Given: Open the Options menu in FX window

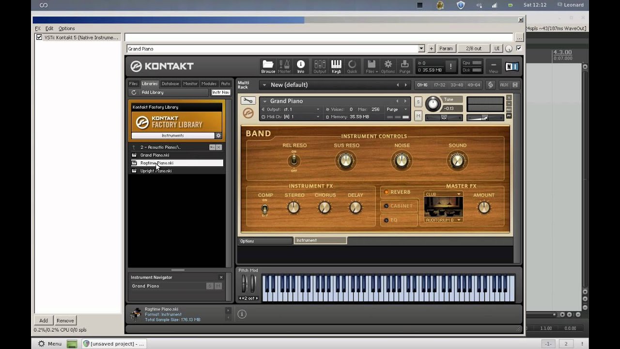Looking at the screenshot, I should [x=67, y=29].
